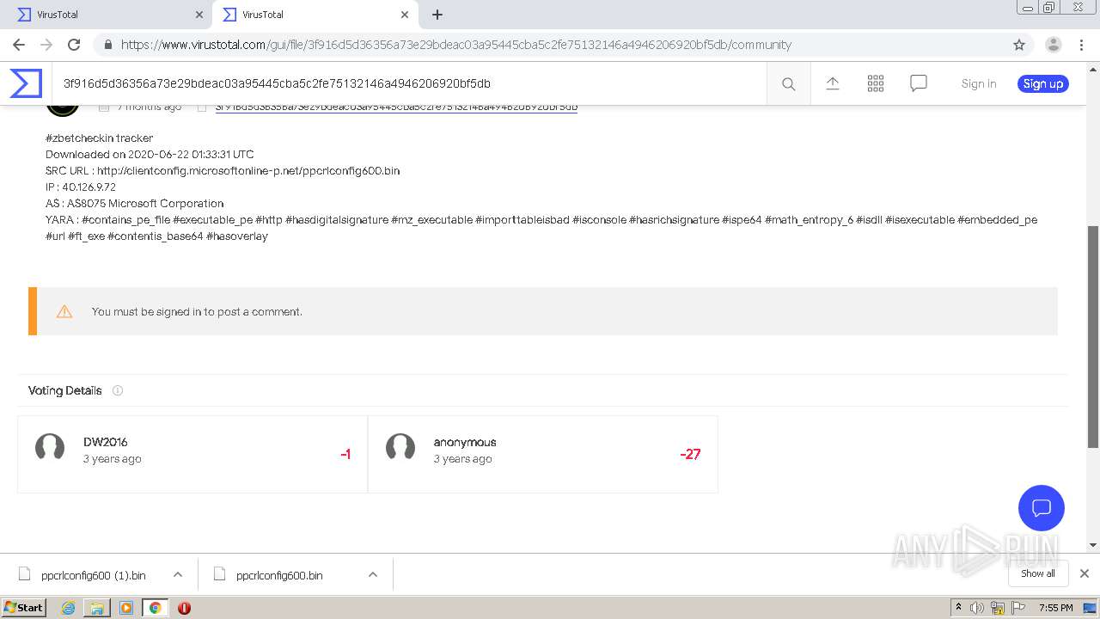Click the Downloaded on 2020-06-22 line
The width and height of the screenshot is (1100, 619).
[150, 154]
